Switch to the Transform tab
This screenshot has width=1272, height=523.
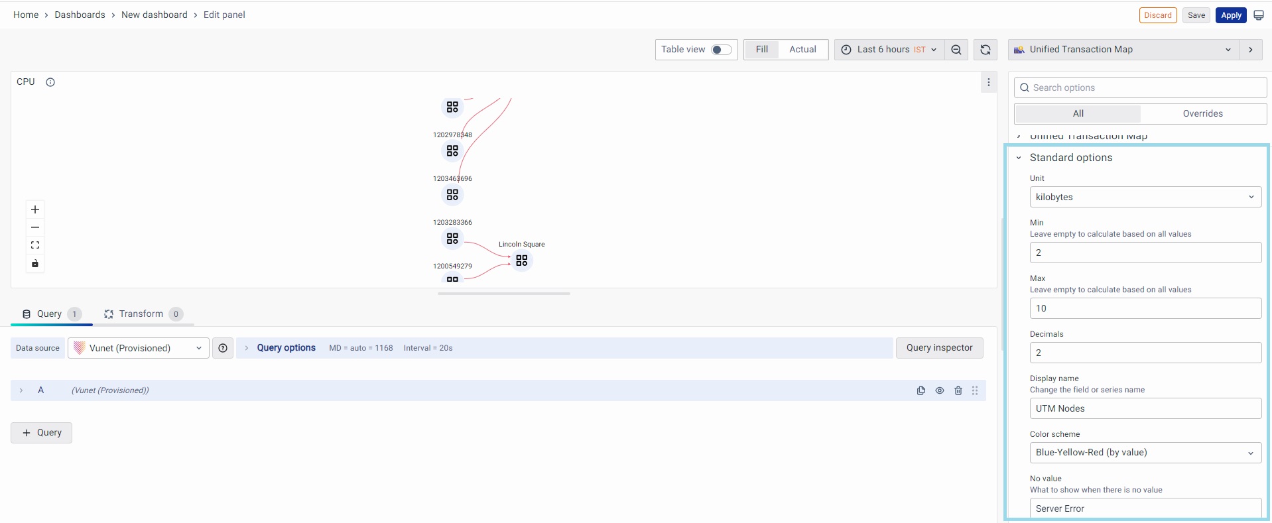(x=141, y=314)
